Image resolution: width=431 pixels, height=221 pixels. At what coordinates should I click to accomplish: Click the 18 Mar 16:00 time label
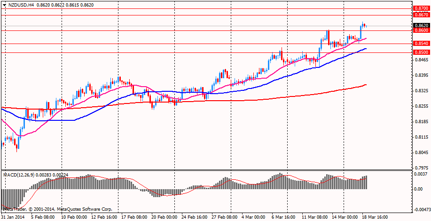pyautogui.click(x=375, y=217)
